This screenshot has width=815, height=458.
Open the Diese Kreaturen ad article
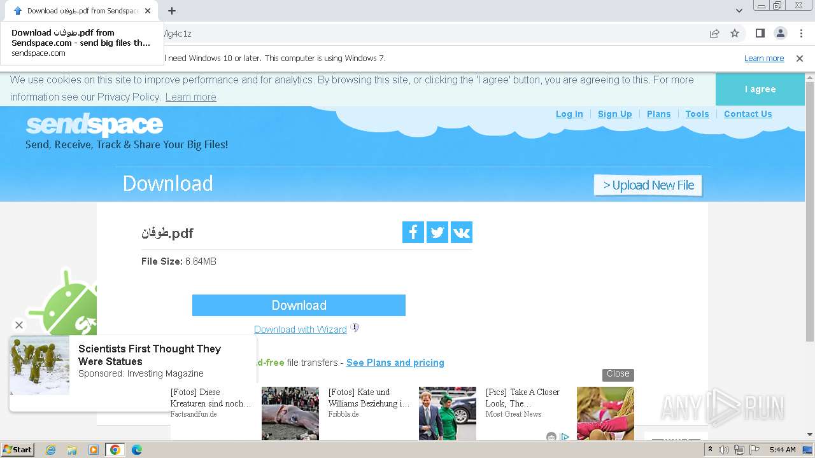pyautogui.click(x=211, y=398)
